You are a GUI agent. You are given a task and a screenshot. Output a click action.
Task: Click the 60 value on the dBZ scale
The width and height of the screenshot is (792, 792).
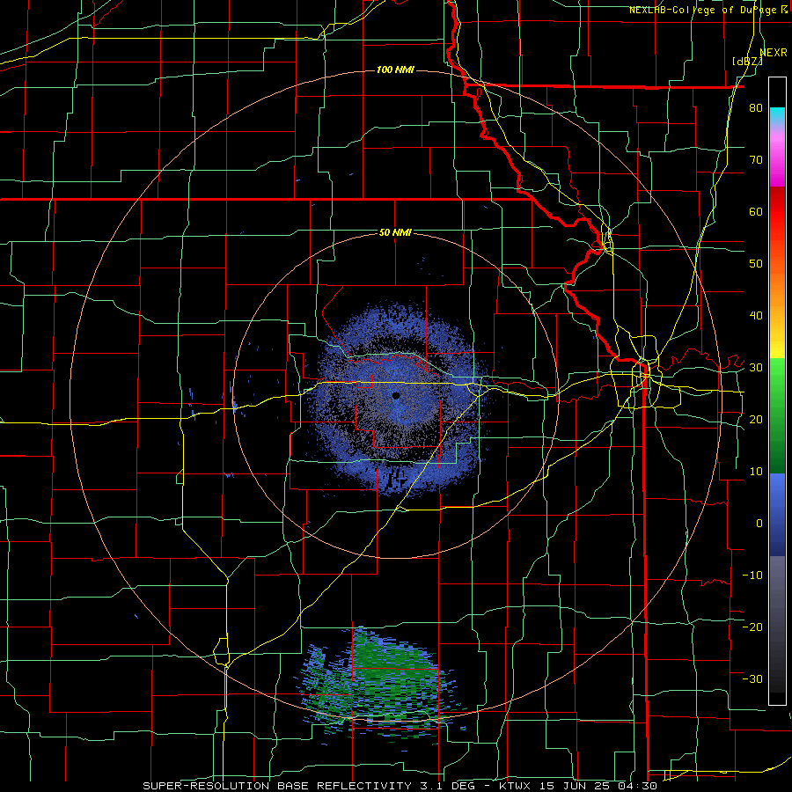coord(756,211)
